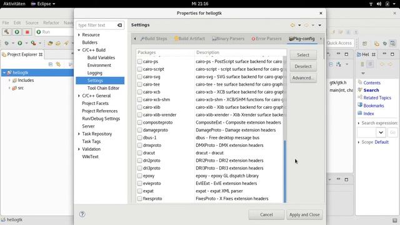Click the Includes folder icon
This screenshot has width=400, height=225.
click(x=14, y=81)
